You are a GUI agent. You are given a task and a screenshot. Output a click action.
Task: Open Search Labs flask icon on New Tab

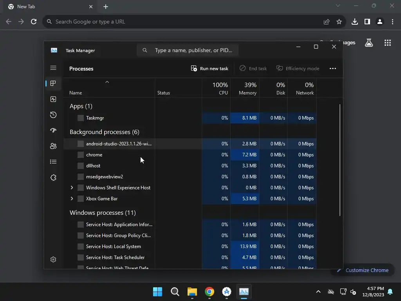point(368,43)
